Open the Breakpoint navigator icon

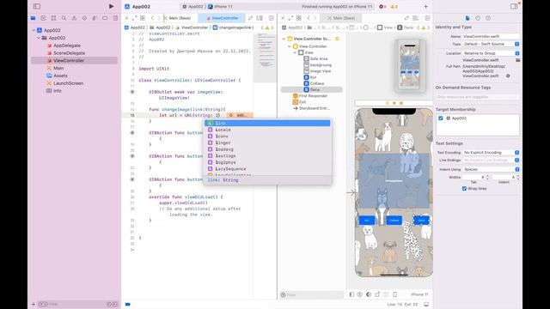click(x=105, y=18)
